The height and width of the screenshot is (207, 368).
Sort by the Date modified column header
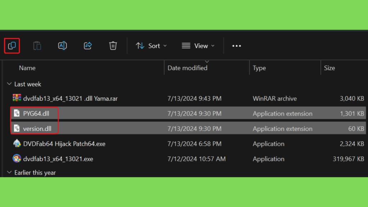187,68
